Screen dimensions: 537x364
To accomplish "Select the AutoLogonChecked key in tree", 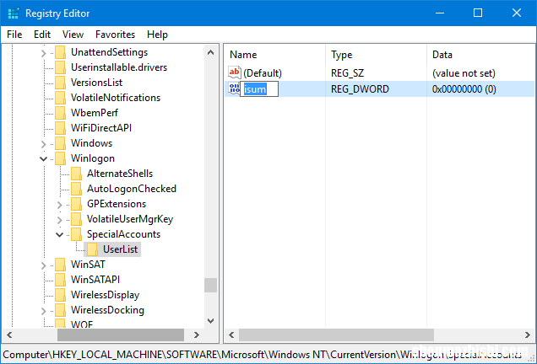I will click(x=131, y=189).
